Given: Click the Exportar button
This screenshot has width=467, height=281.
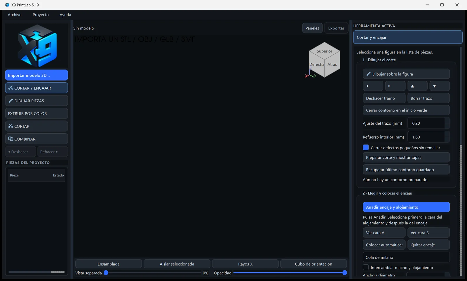Looking at the screenshot, I should (x=336, y=28).
